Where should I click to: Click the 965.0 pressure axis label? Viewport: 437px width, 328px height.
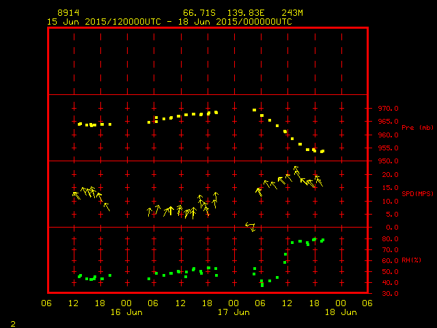tap(389, 122)
